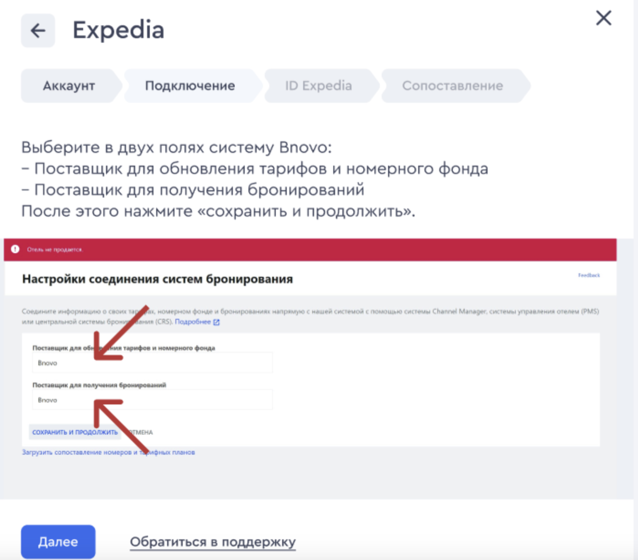Open the booking retrieval supplier dropdown

pos(152,400)
